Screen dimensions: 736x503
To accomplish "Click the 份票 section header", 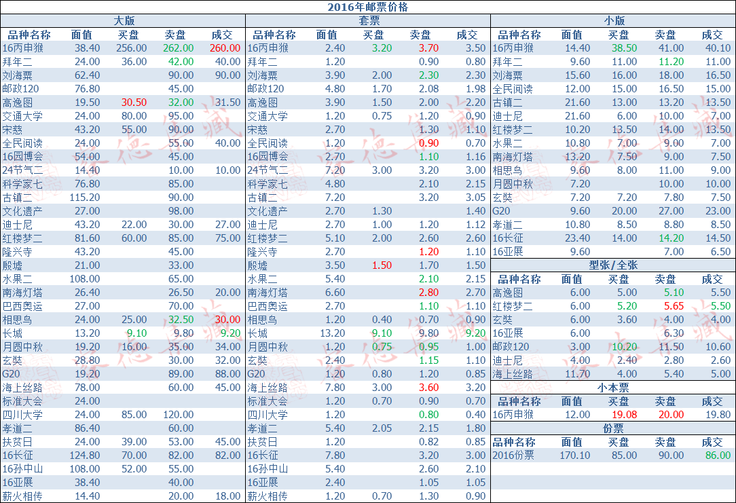I will coord(613,428).
